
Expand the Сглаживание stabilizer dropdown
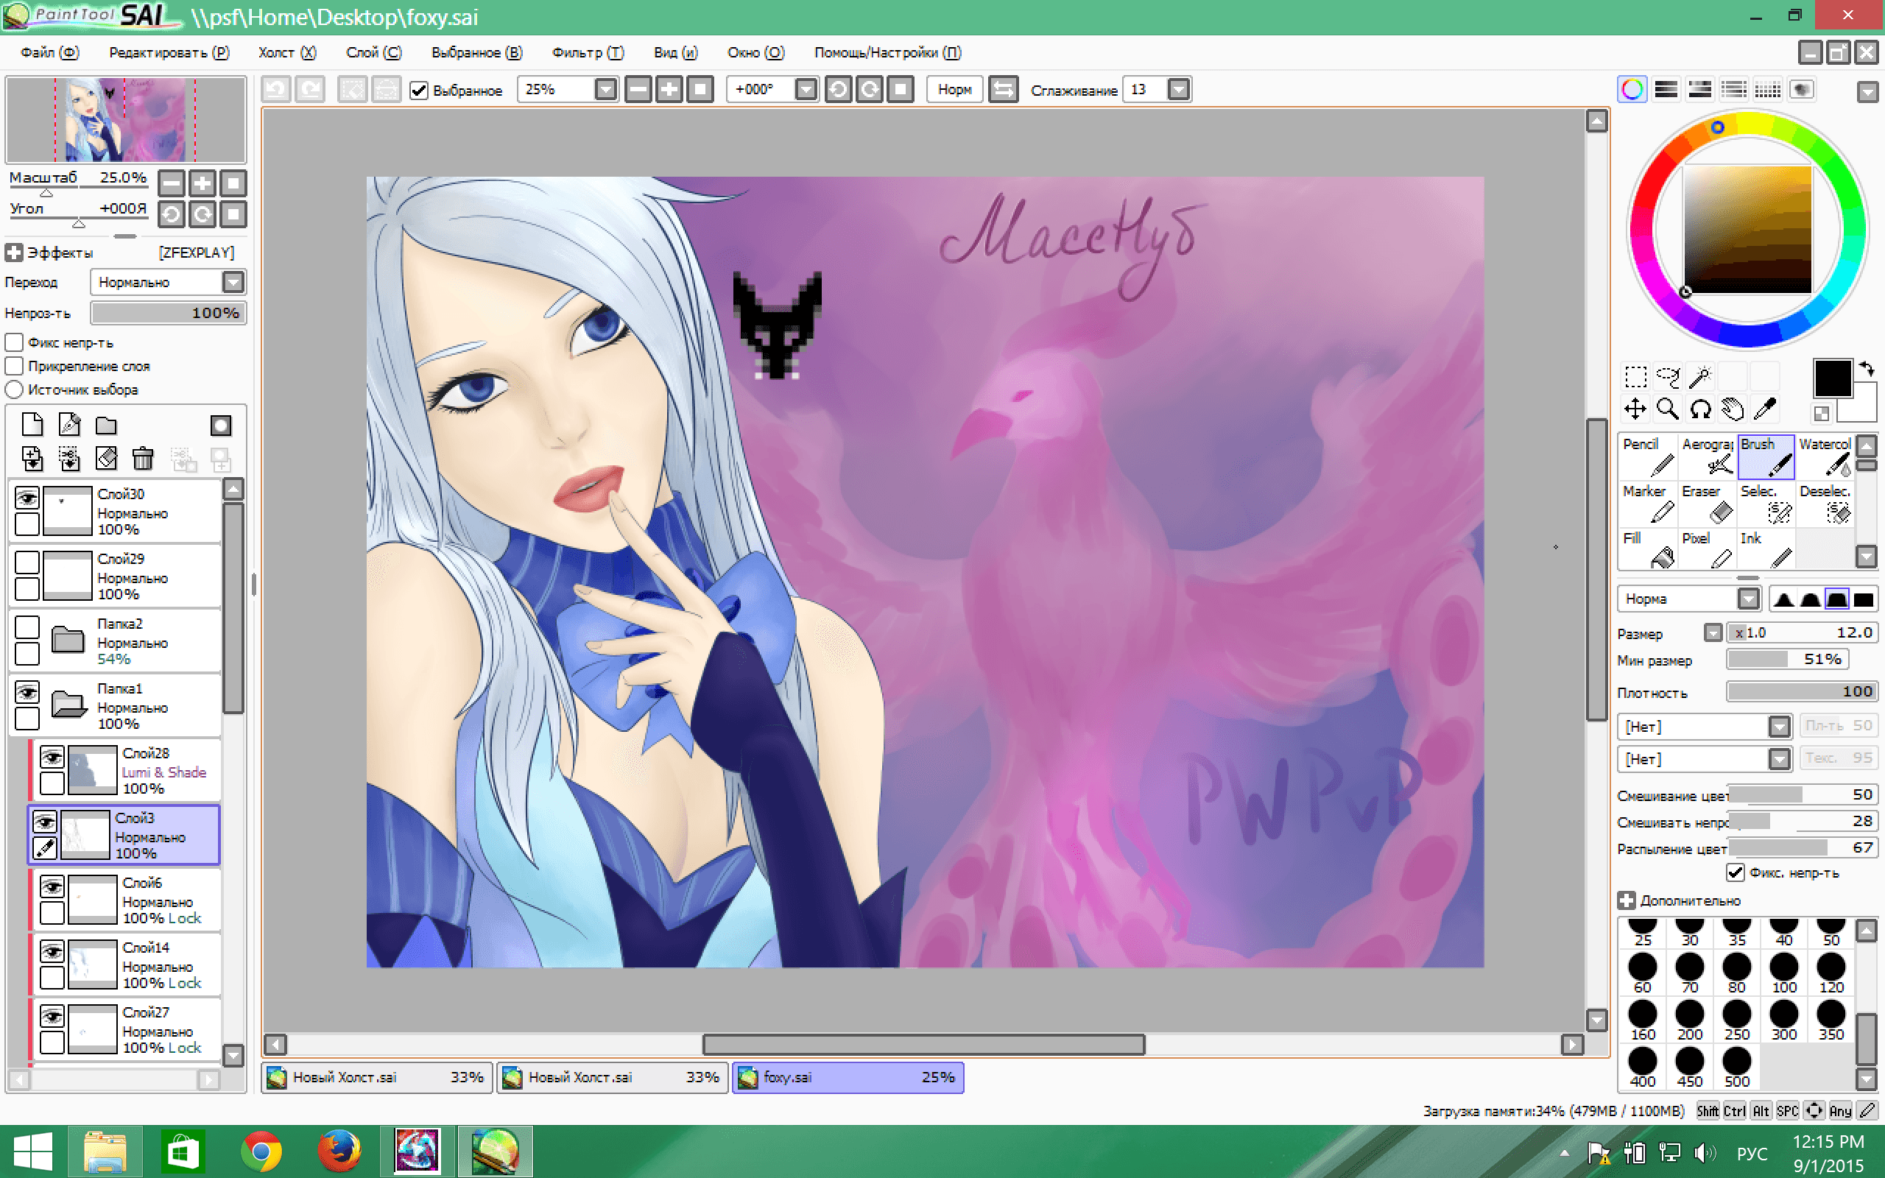point(1179,90)
